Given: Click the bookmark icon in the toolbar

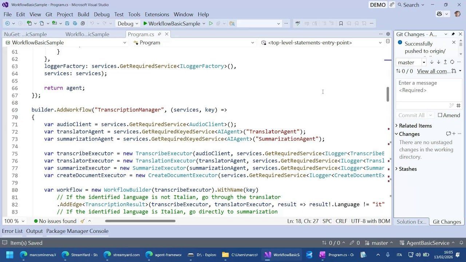Looking at the screenshot, I should (x=341, y=23).
